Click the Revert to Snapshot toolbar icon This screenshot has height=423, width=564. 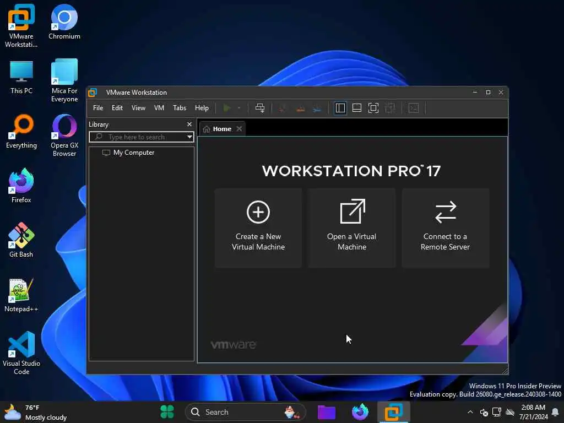click(x=300, y=108)
